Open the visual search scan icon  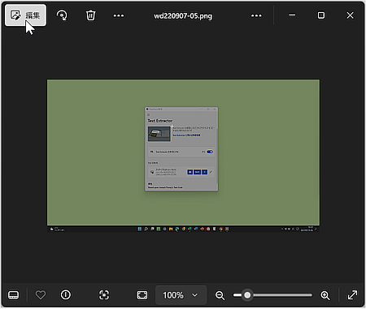tap(104, 294)
